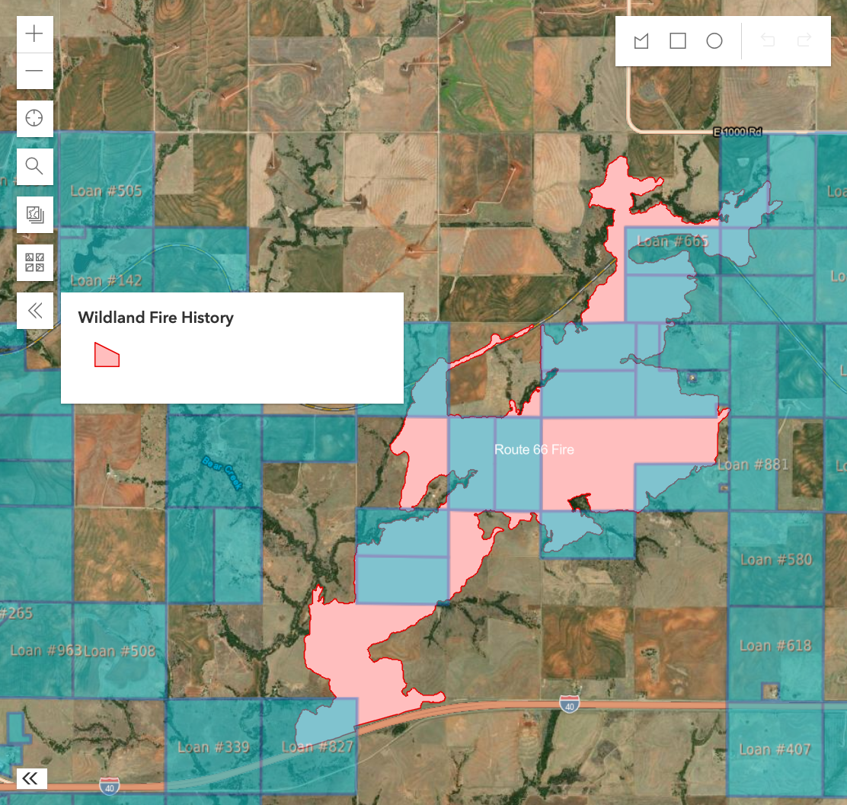Screen dimensions: 847x805
Task: Click the Loan #580 parcel label
Action: [x=776, y=560]
